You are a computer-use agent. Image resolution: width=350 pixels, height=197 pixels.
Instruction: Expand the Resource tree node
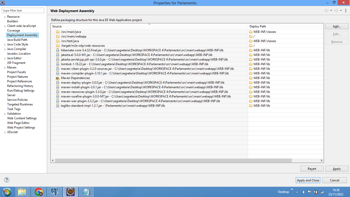pos(5,17)
